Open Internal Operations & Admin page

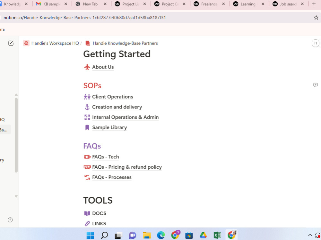click(126, 117)
